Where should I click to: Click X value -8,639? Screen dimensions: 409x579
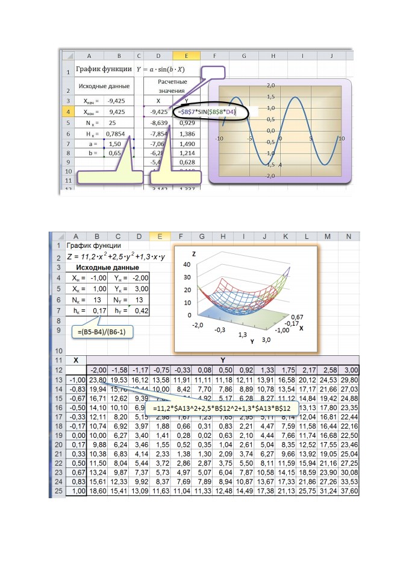(159, 122)
